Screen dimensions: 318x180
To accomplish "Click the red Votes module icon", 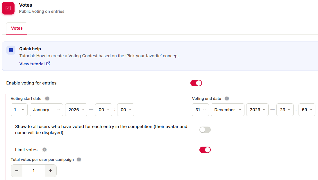I will [8, 8].
